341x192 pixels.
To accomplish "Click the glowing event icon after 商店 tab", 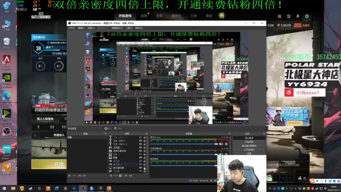I will tap(222, 15).
